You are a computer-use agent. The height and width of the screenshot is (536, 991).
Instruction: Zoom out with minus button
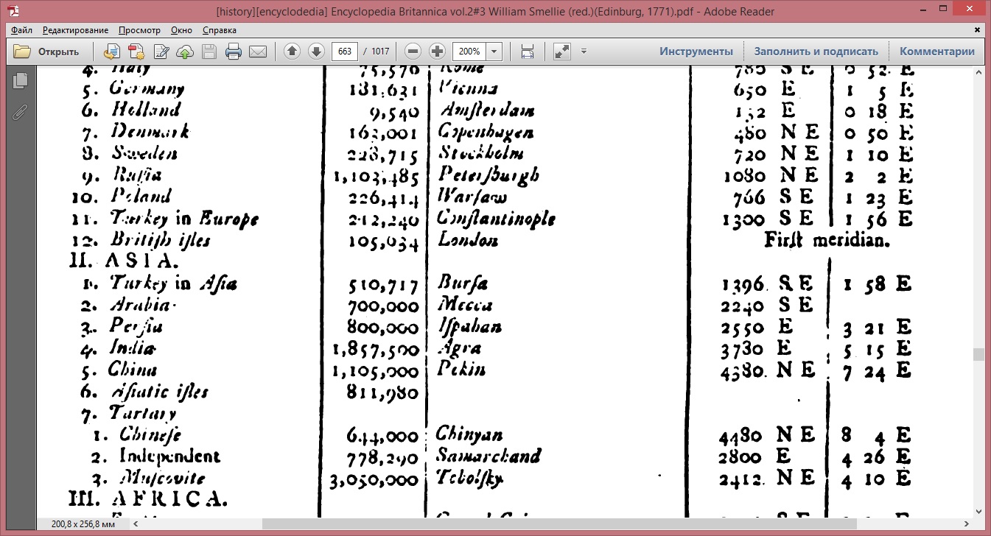[x=413, y=52]
